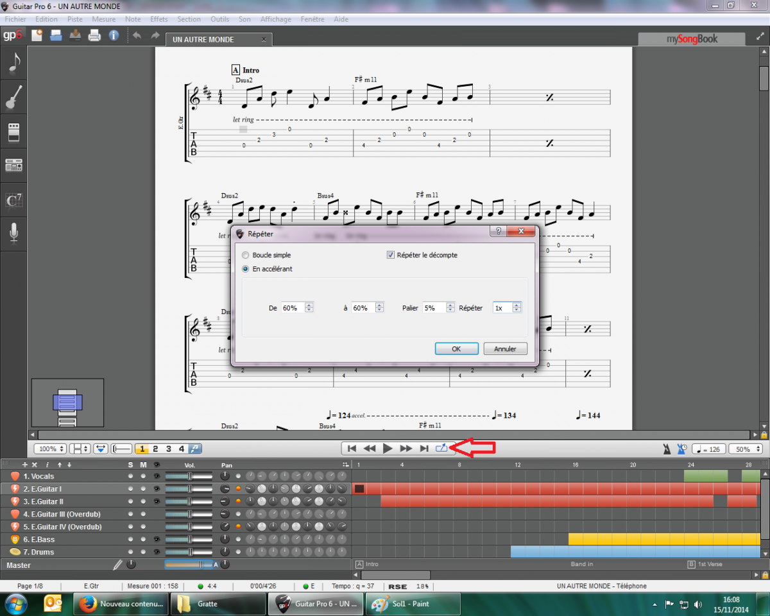
Task: Hide the 3. E.Guitar II track
Action: tap(157, 501)
